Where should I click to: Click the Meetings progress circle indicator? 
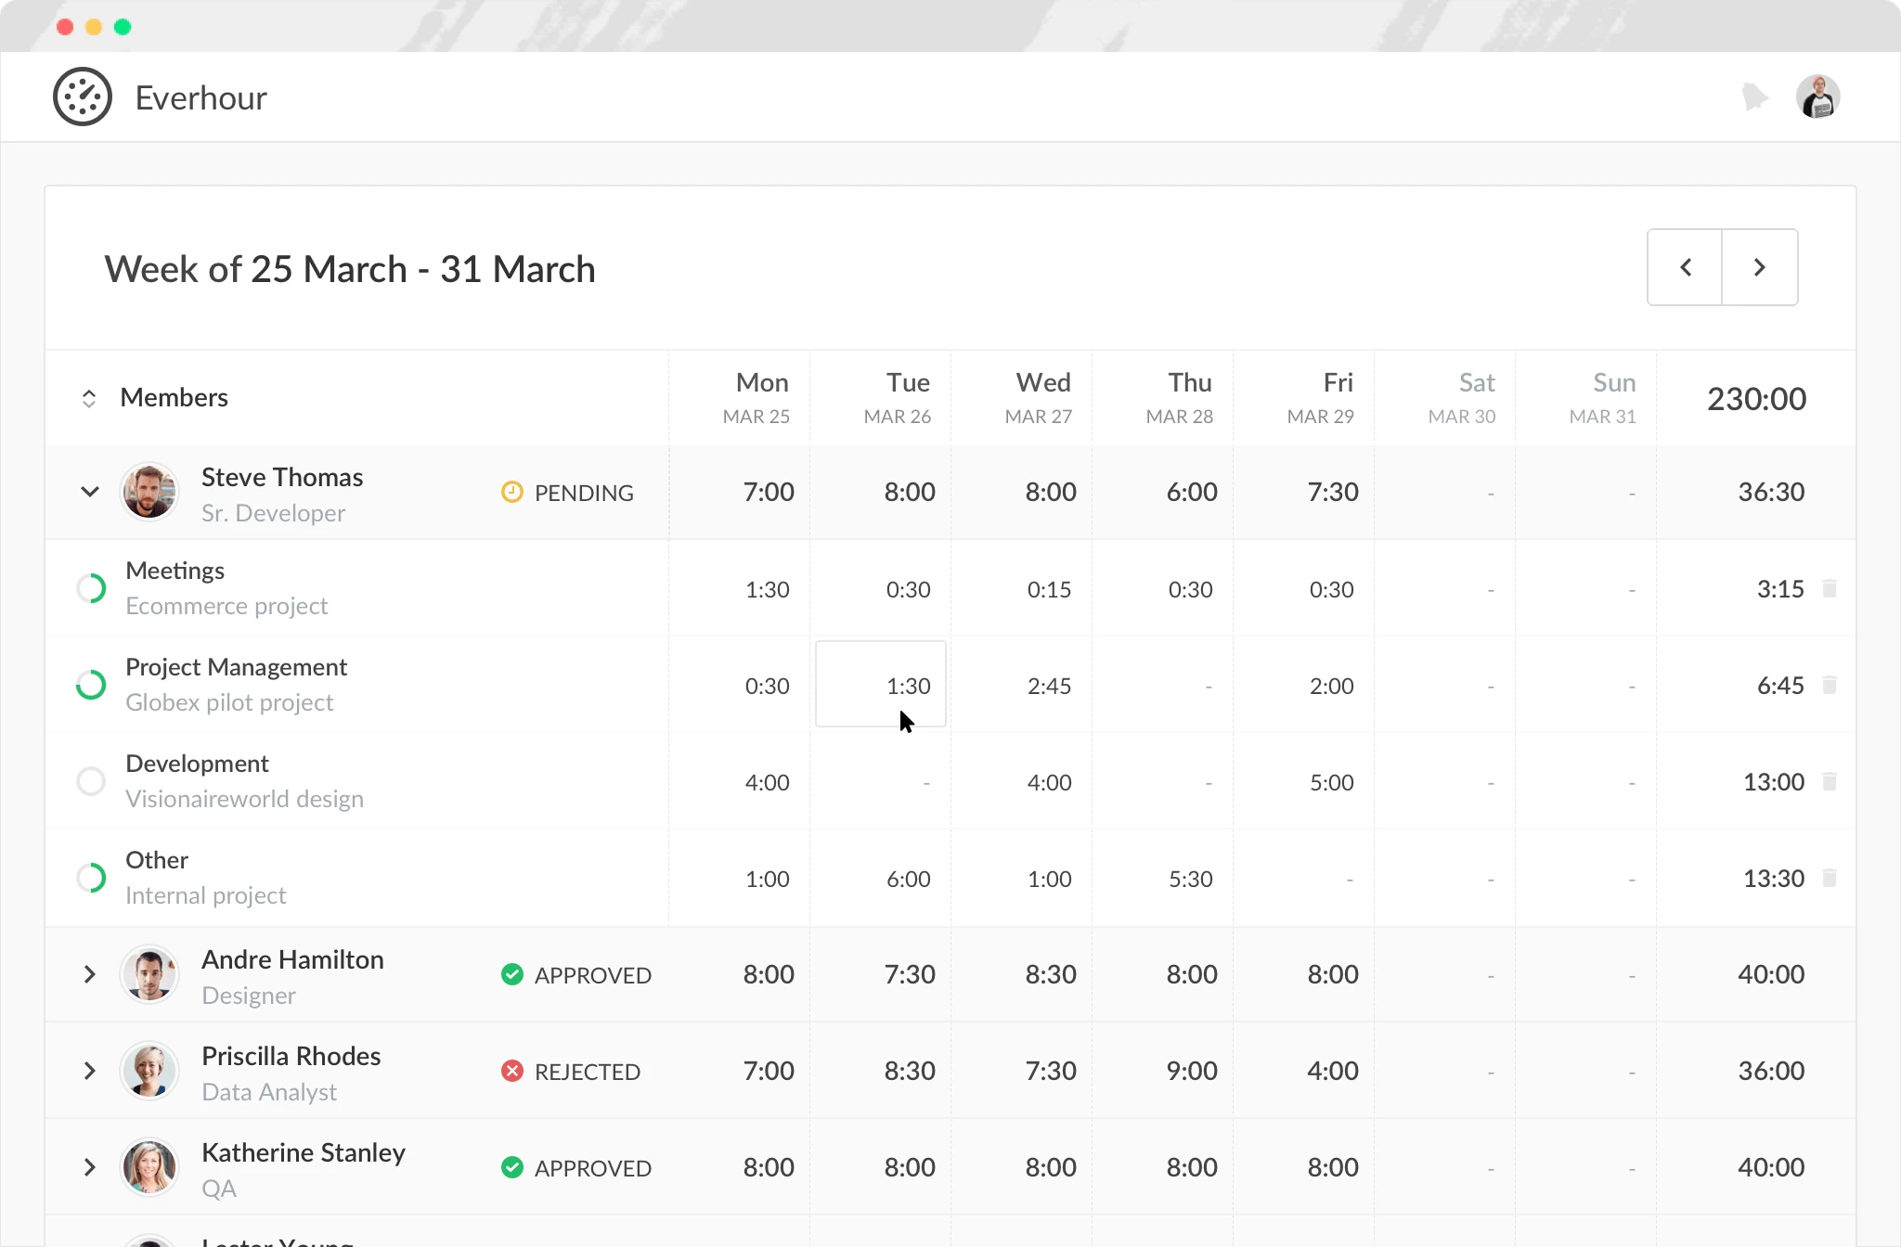pos(91,588)
